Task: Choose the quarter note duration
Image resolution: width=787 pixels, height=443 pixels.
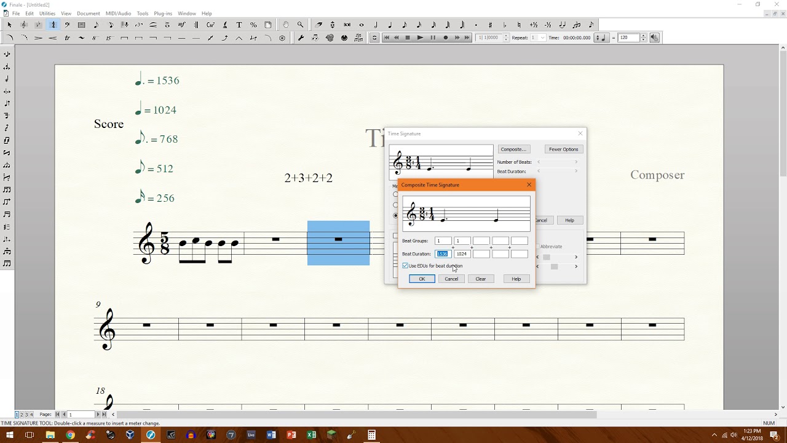Action: [x=390, y=25]
